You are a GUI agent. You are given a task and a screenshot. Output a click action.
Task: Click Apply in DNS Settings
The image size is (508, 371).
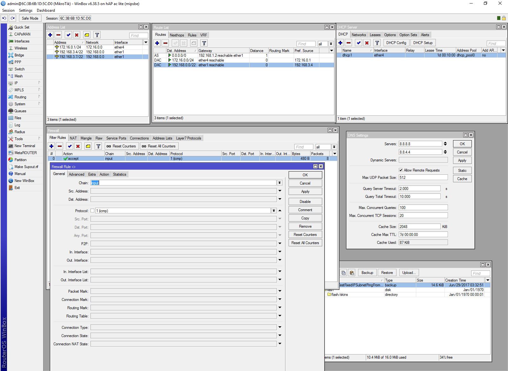point(462,160)
